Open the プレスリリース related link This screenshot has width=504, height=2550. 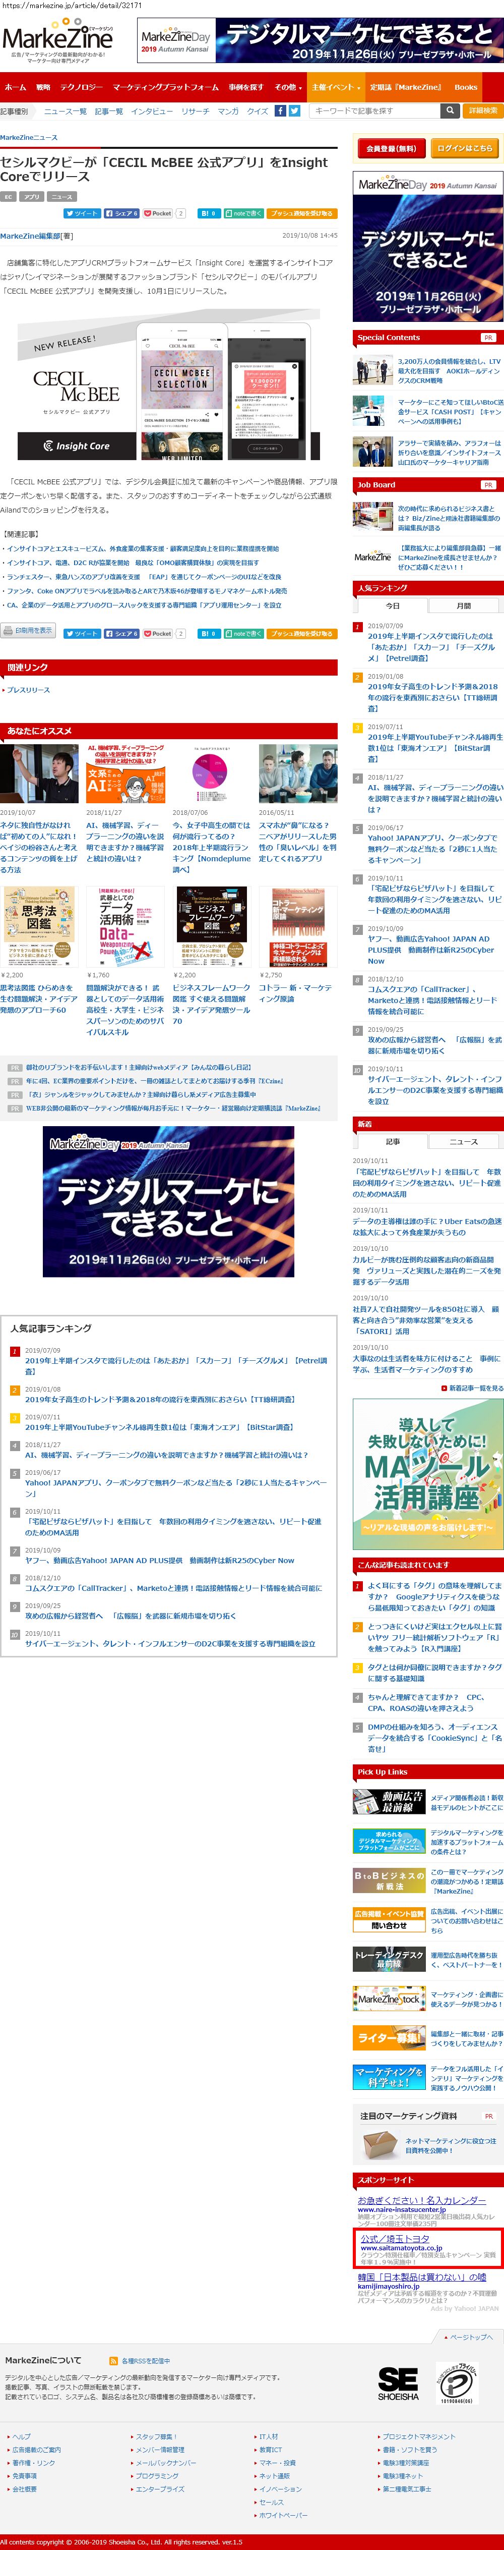pyautogui.click(x=29, y=690)
